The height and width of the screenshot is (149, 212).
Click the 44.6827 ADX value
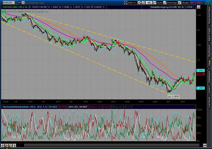[83, 107]
